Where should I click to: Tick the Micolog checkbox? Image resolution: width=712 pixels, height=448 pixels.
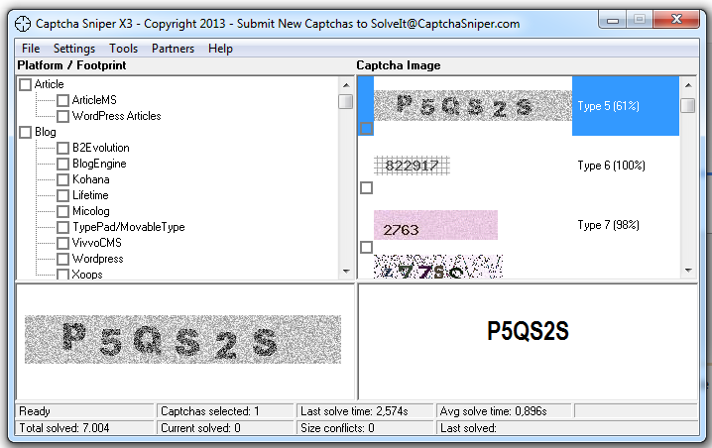tap(63, 211)
